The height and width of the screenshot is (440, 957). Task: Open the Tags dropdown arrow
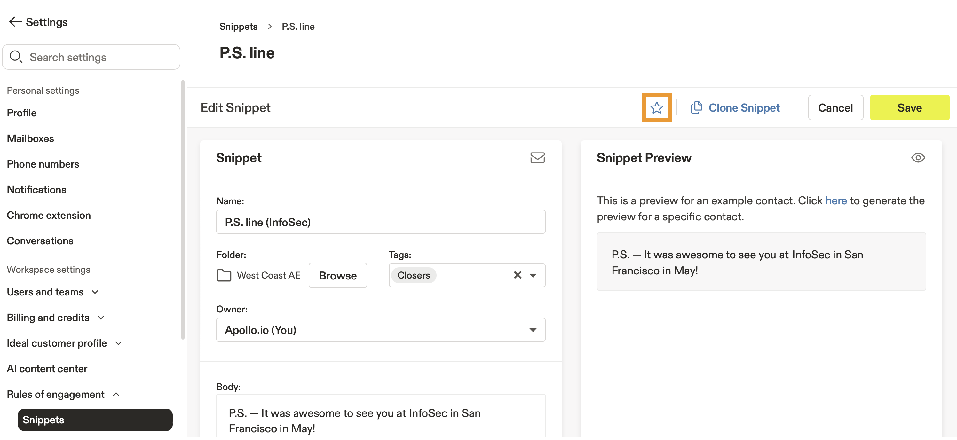533,275
